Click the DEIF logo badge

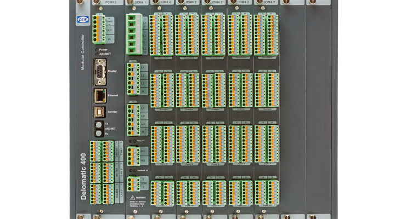coord(83,19)
